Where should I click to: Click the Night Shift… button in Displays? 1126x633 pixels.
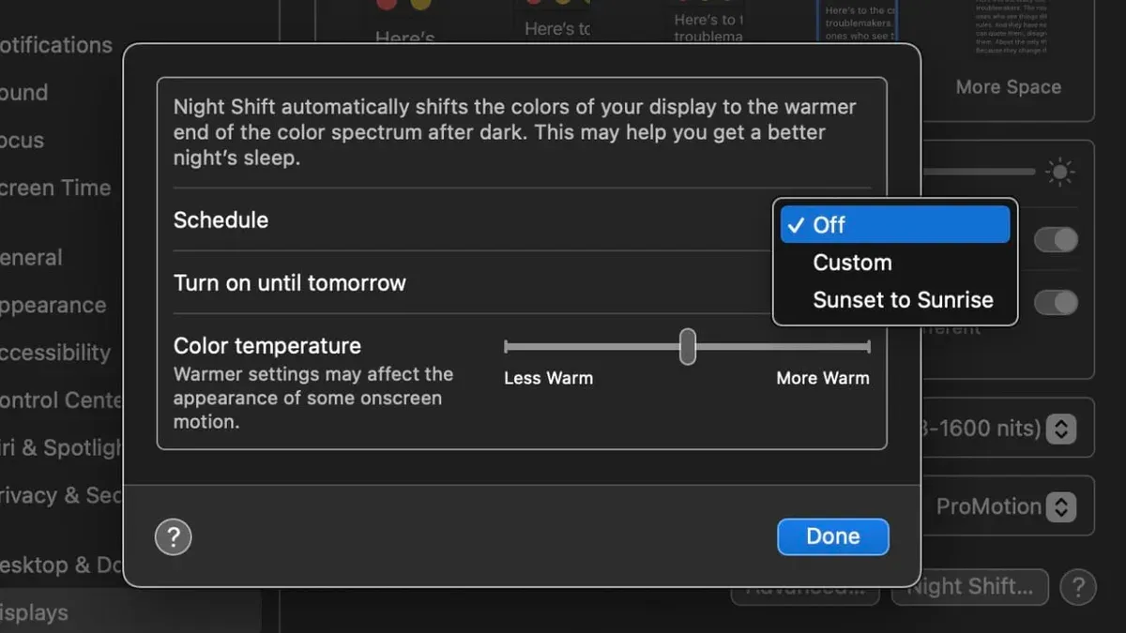(x=969, y=587)
